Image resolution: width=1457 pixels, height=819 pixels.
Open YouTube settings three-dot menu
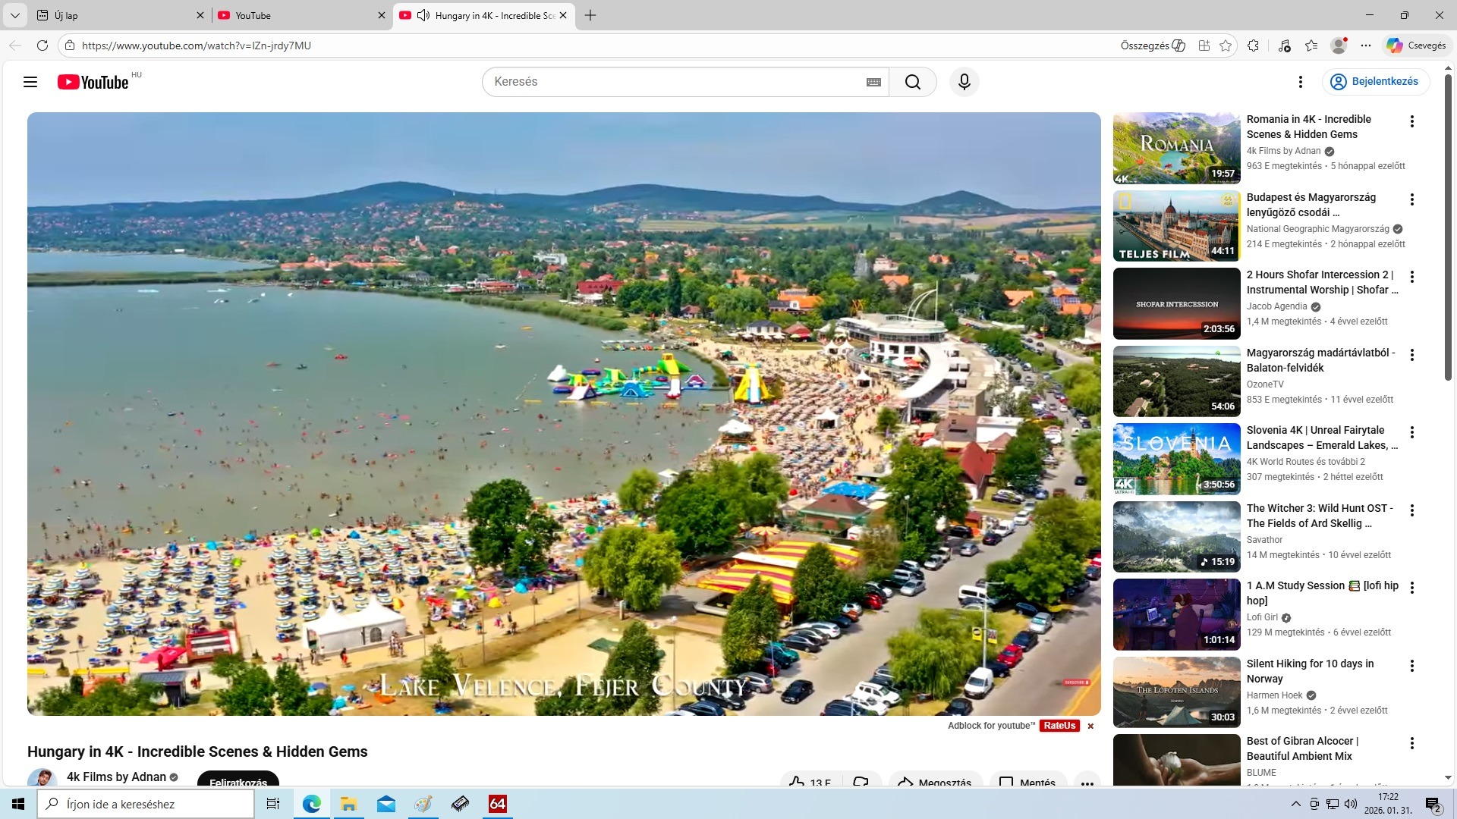pyautogui.click(x=1300, y=82)
